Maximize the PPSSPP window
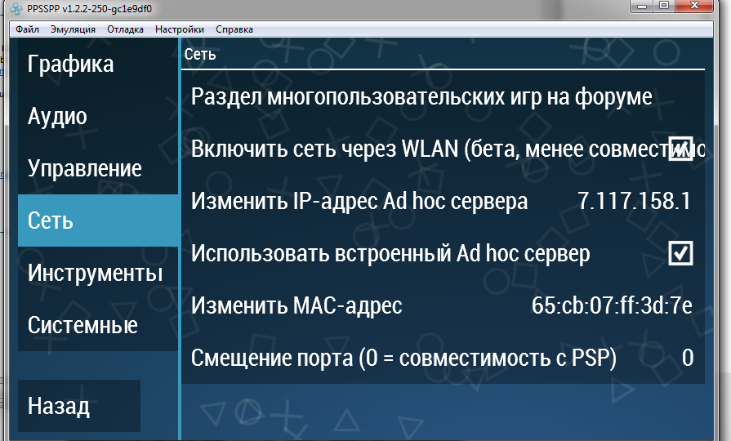This screenshot has width=731, height=441. [664, 7]
